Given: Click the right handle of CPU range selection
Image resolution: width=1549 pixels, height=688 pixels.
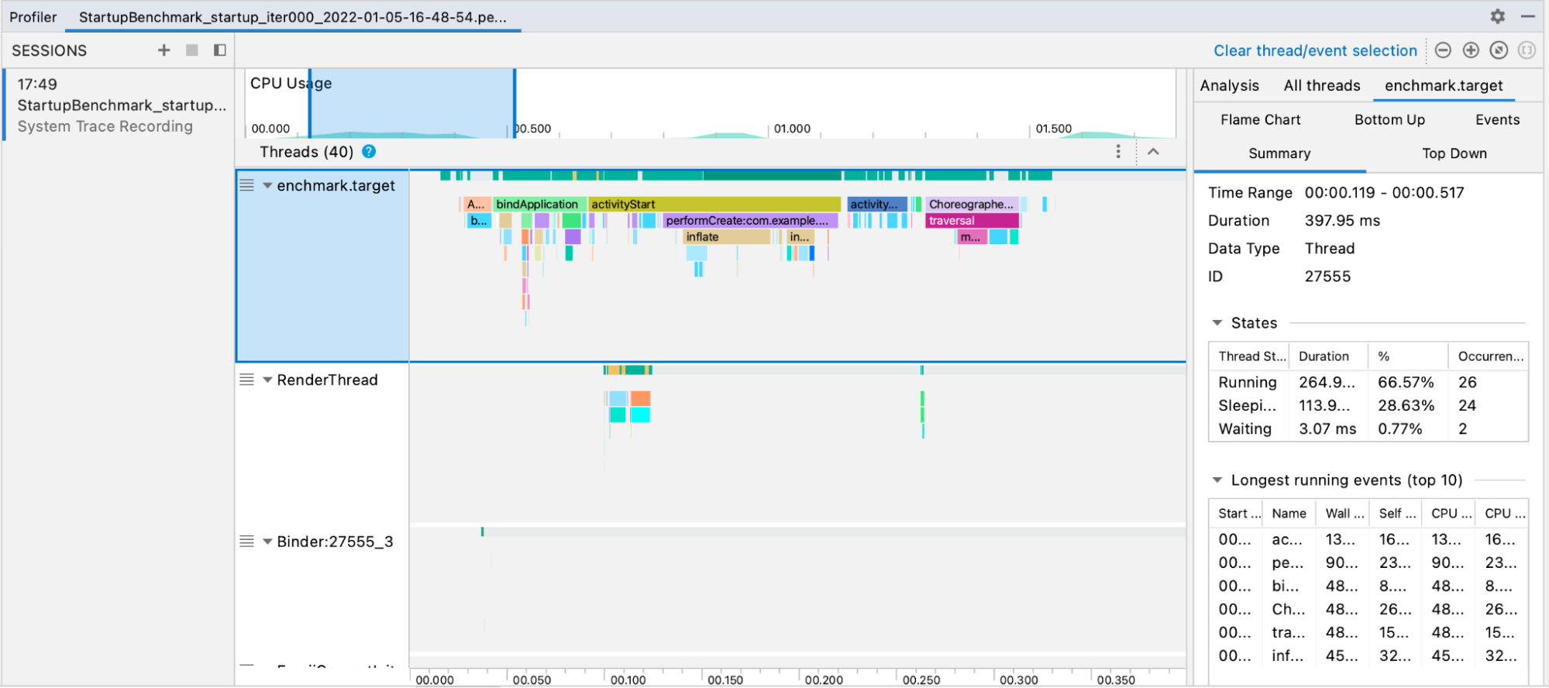Looking at the screenshot, I should [514, 103].
